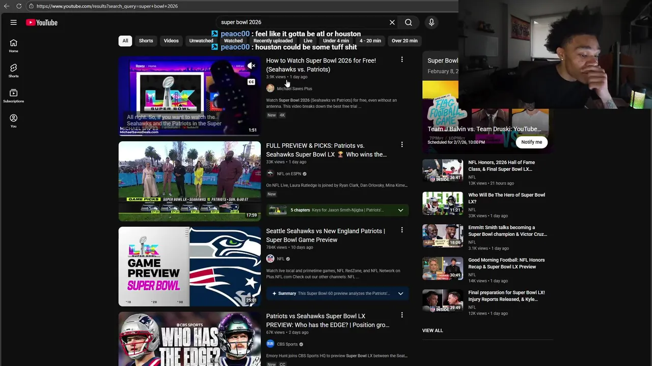The width and height of the screenshot is (652, 366).
Task: Unmute the How to Watch preview video
Action: pos(251,66)
